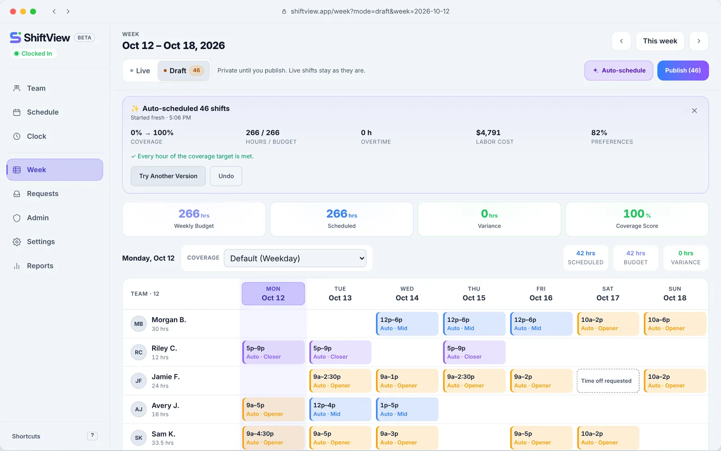Open Avery J.'s Monday 9a–5p Opener shift
This screenshot has width=721, height=451.
pyautogui.click(x=273, y=410)
